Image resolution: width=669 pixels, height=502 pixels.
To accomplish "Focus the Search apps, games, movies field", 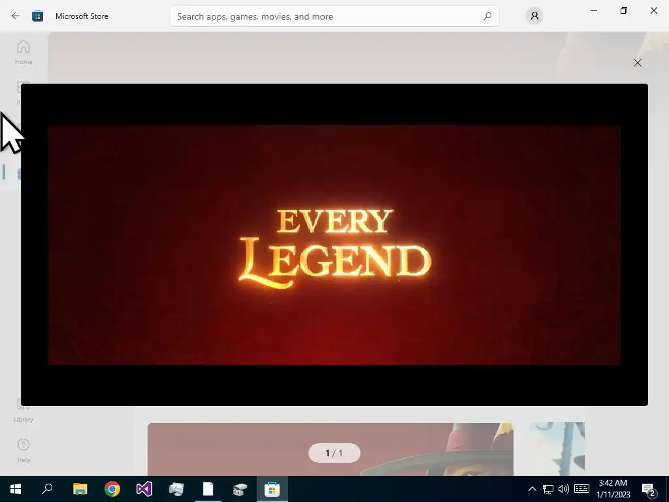I will pos(334,16).
